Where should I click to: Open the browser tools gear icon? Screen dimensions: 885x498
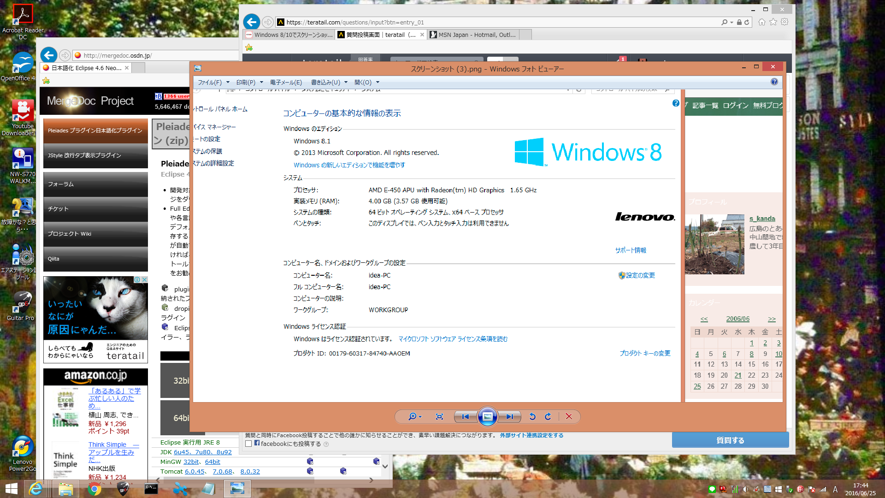pyautogui.click(x=785, y=22)
